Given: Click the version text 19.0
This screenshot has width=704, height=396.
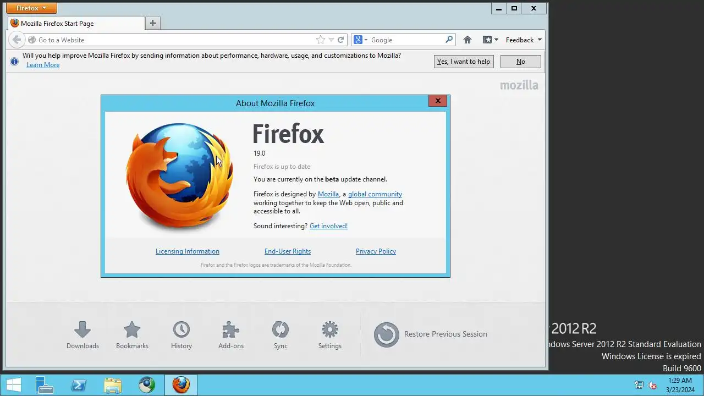Looking at the screenshot, I should 259,153.
